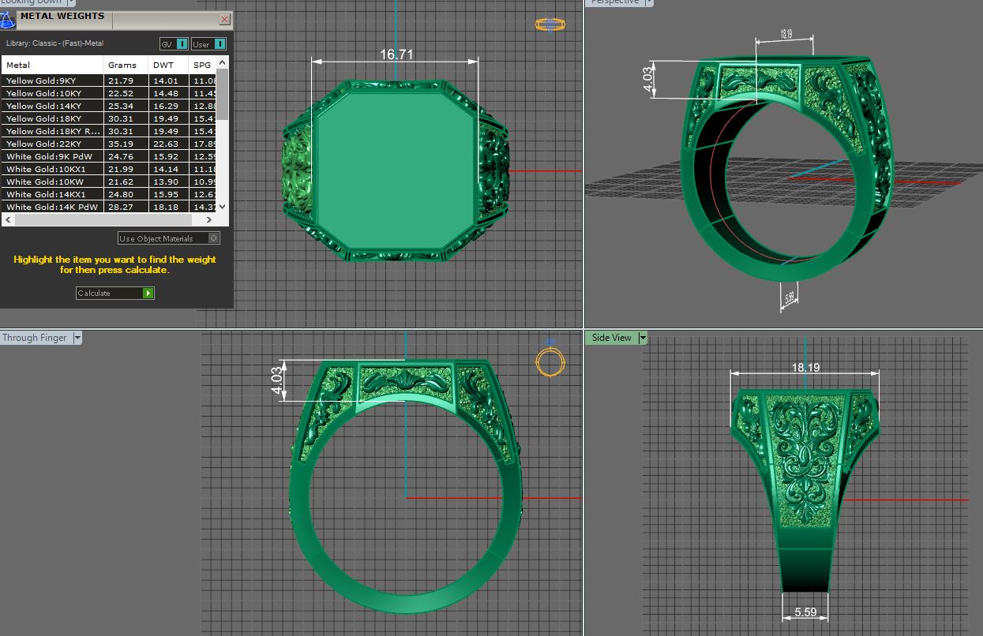Image resolution: width=983 pixels, height=636 pixels.
Task: Select the White Gold:14K PdW row
Action: tap(109, 207)
